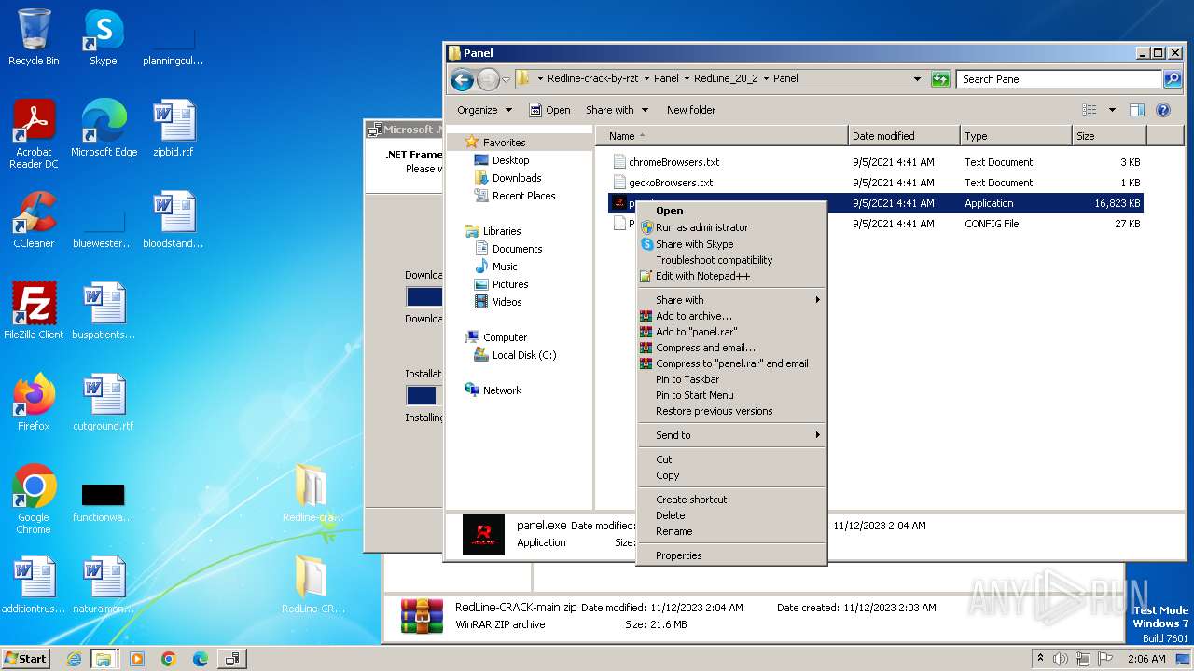Open address bar history dropdown
The height and width of the screenshot is (671, 1194).
(917, 79)
